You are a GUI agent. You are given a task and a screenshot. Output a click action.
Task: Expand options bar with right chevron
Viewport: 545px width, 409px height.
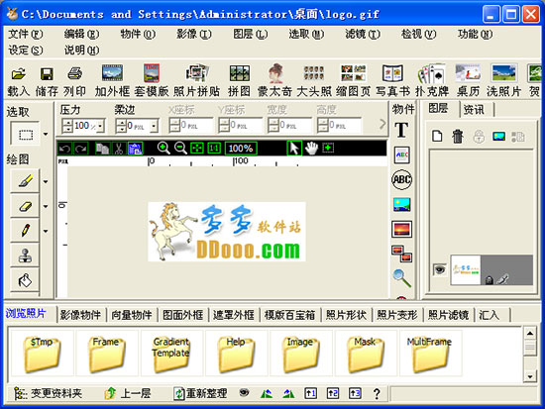(x=382, y=124)
